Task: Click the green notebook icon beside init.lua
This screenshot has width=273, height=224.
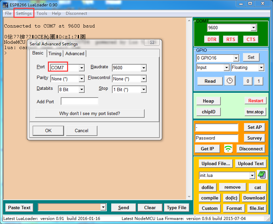Action: (x=261, y=175)
